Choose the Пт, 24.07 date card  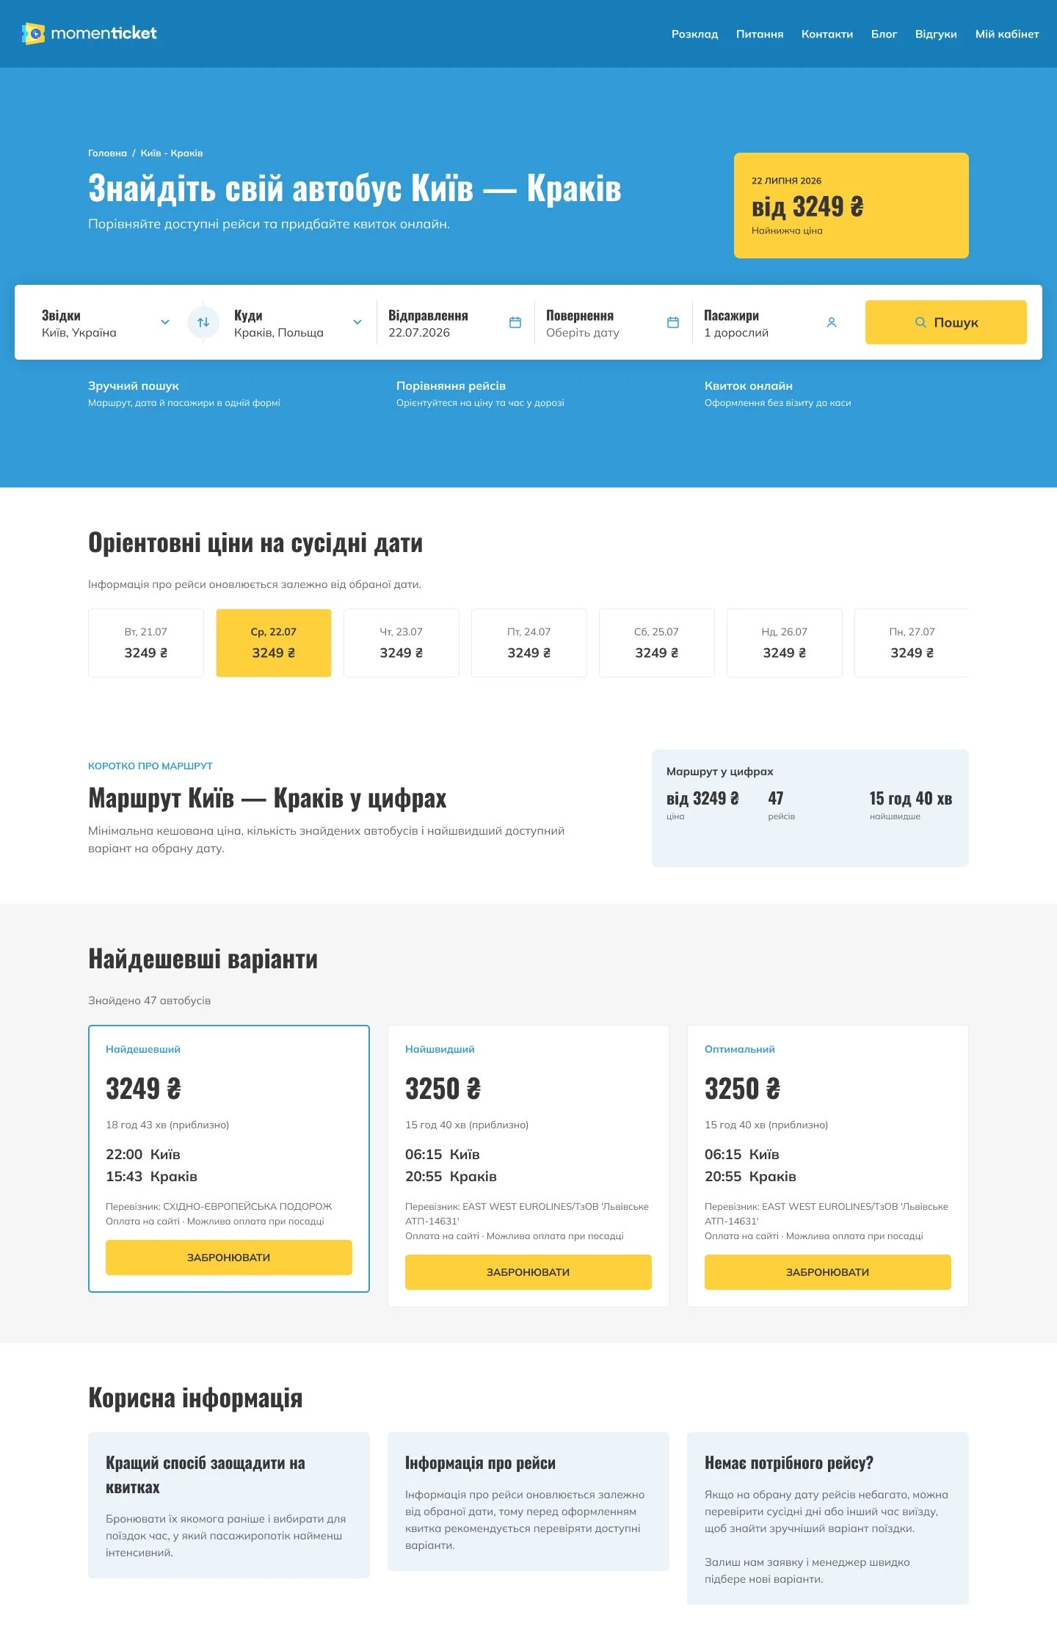(x=529, y=643)
